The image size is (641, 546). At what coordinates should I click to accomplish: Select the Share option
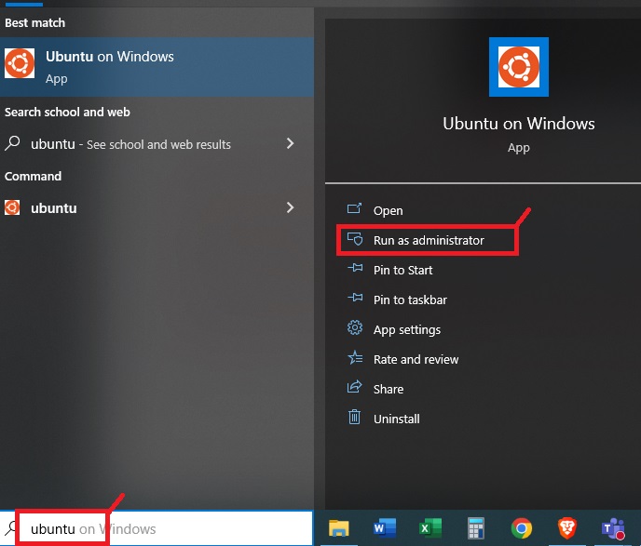[389, 390]
